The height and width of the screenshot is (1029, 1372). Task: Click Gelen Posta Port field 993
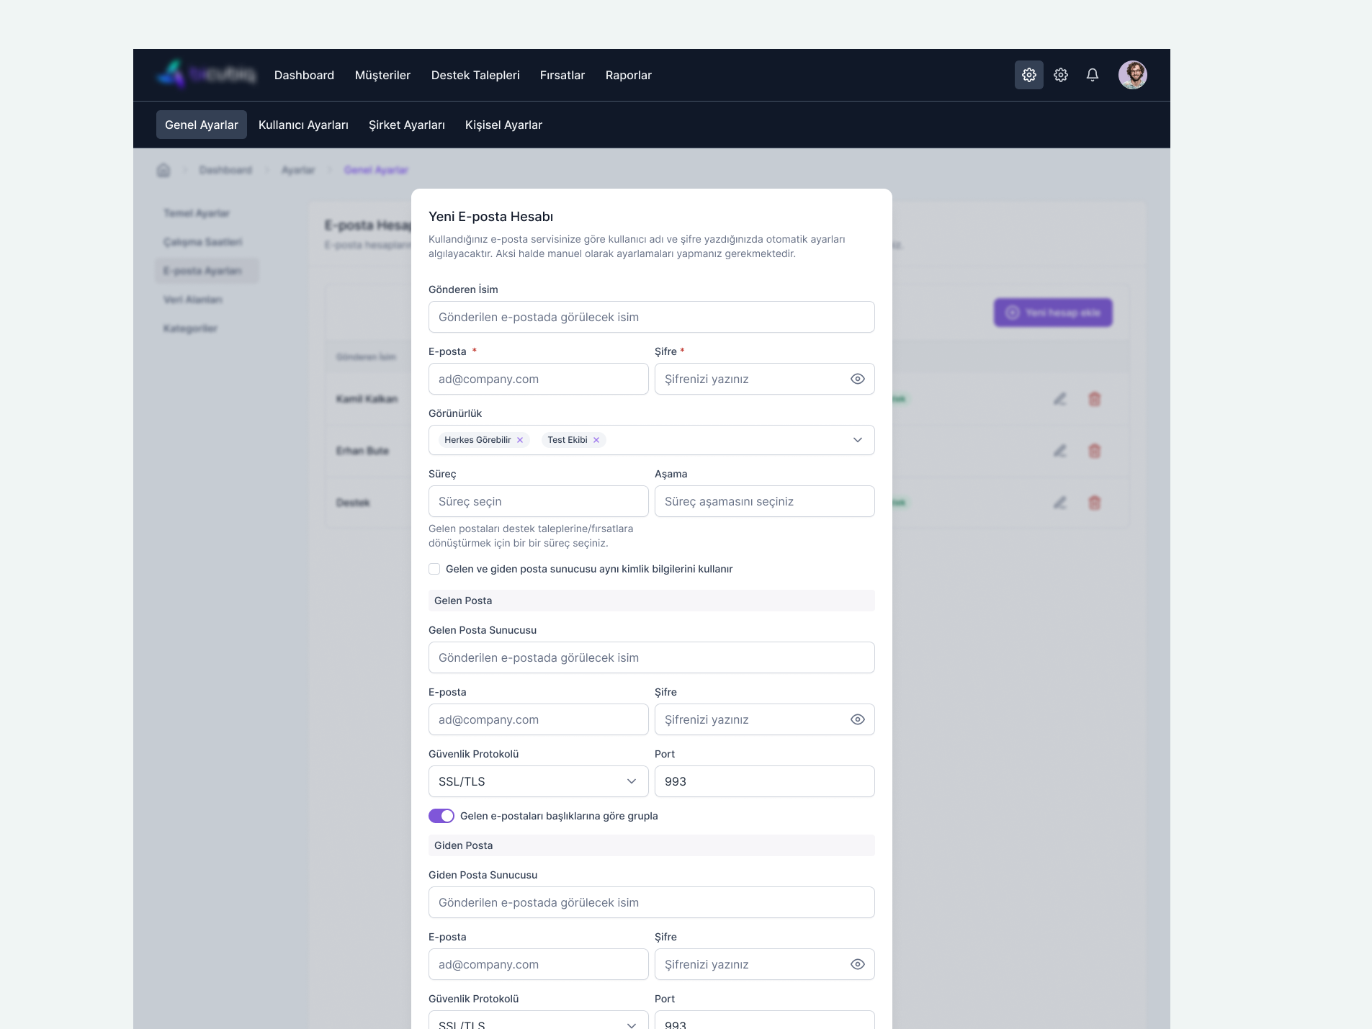(765, 781)
